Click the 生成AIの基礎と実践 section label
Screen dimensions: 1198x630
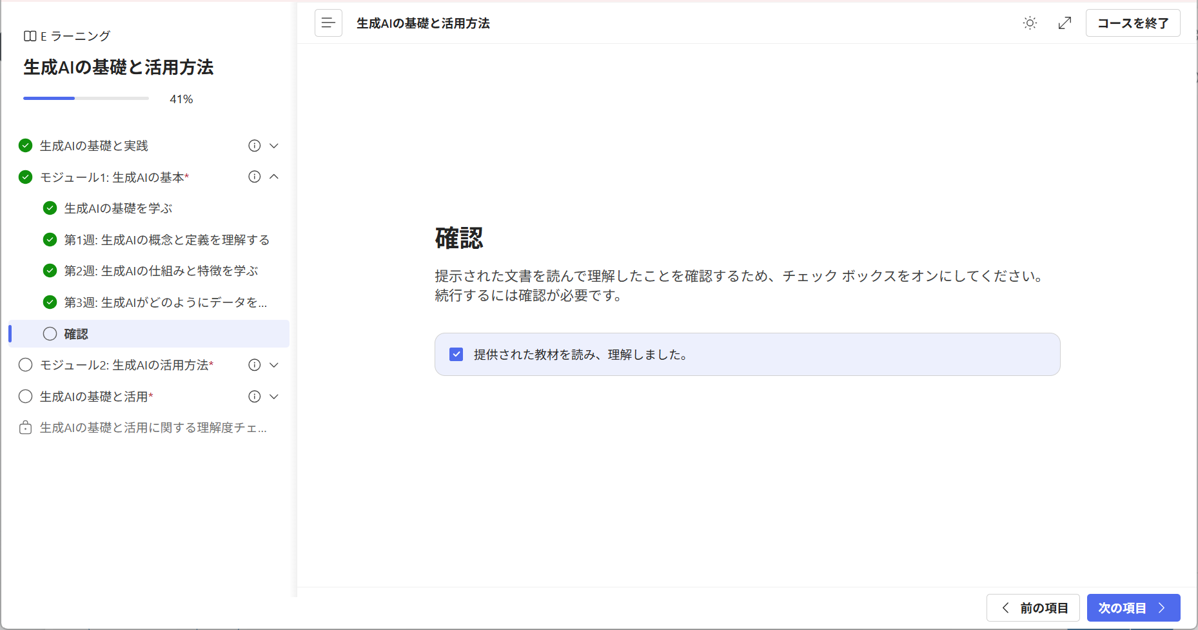tap(94, 146)
